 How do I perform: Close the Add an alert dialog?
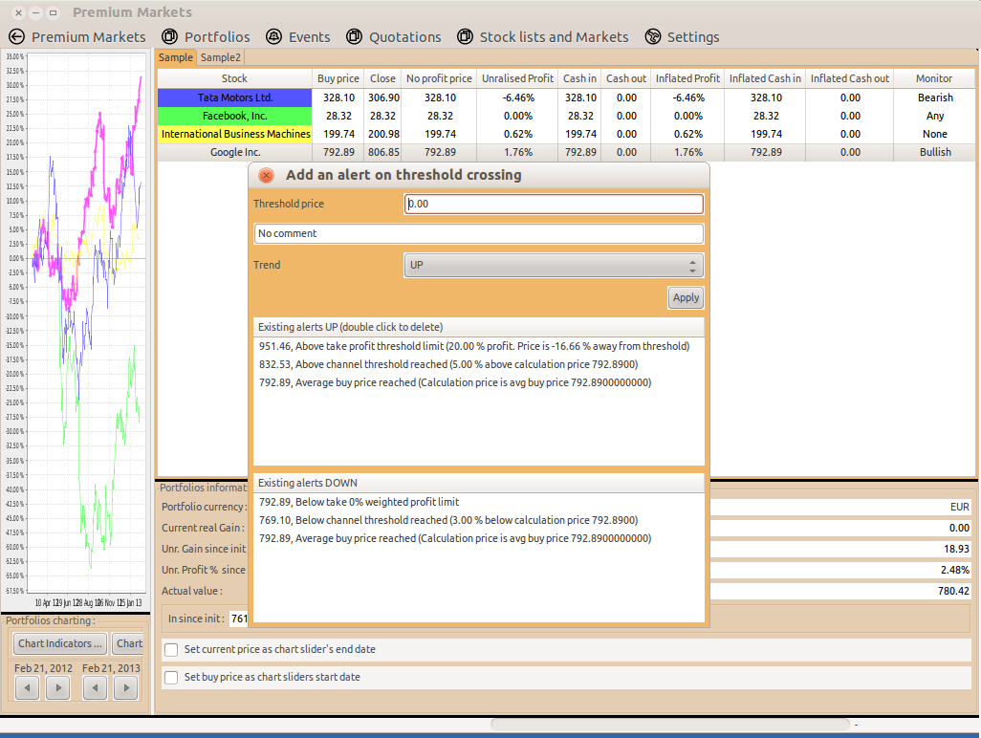pyautogui.click(x=266, y=175)
